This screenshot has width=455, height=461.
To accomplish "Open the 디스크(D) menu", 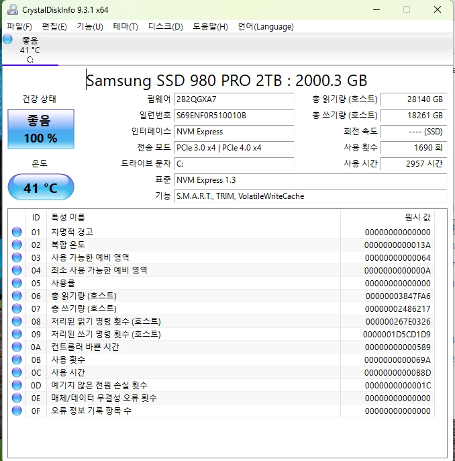I will pyautogui.click(x=166, y=27).
